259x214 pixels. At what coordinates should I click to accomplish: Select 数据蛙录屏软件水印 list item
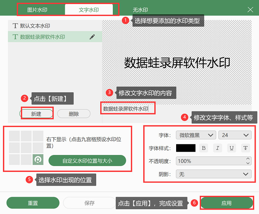point(55,37)
